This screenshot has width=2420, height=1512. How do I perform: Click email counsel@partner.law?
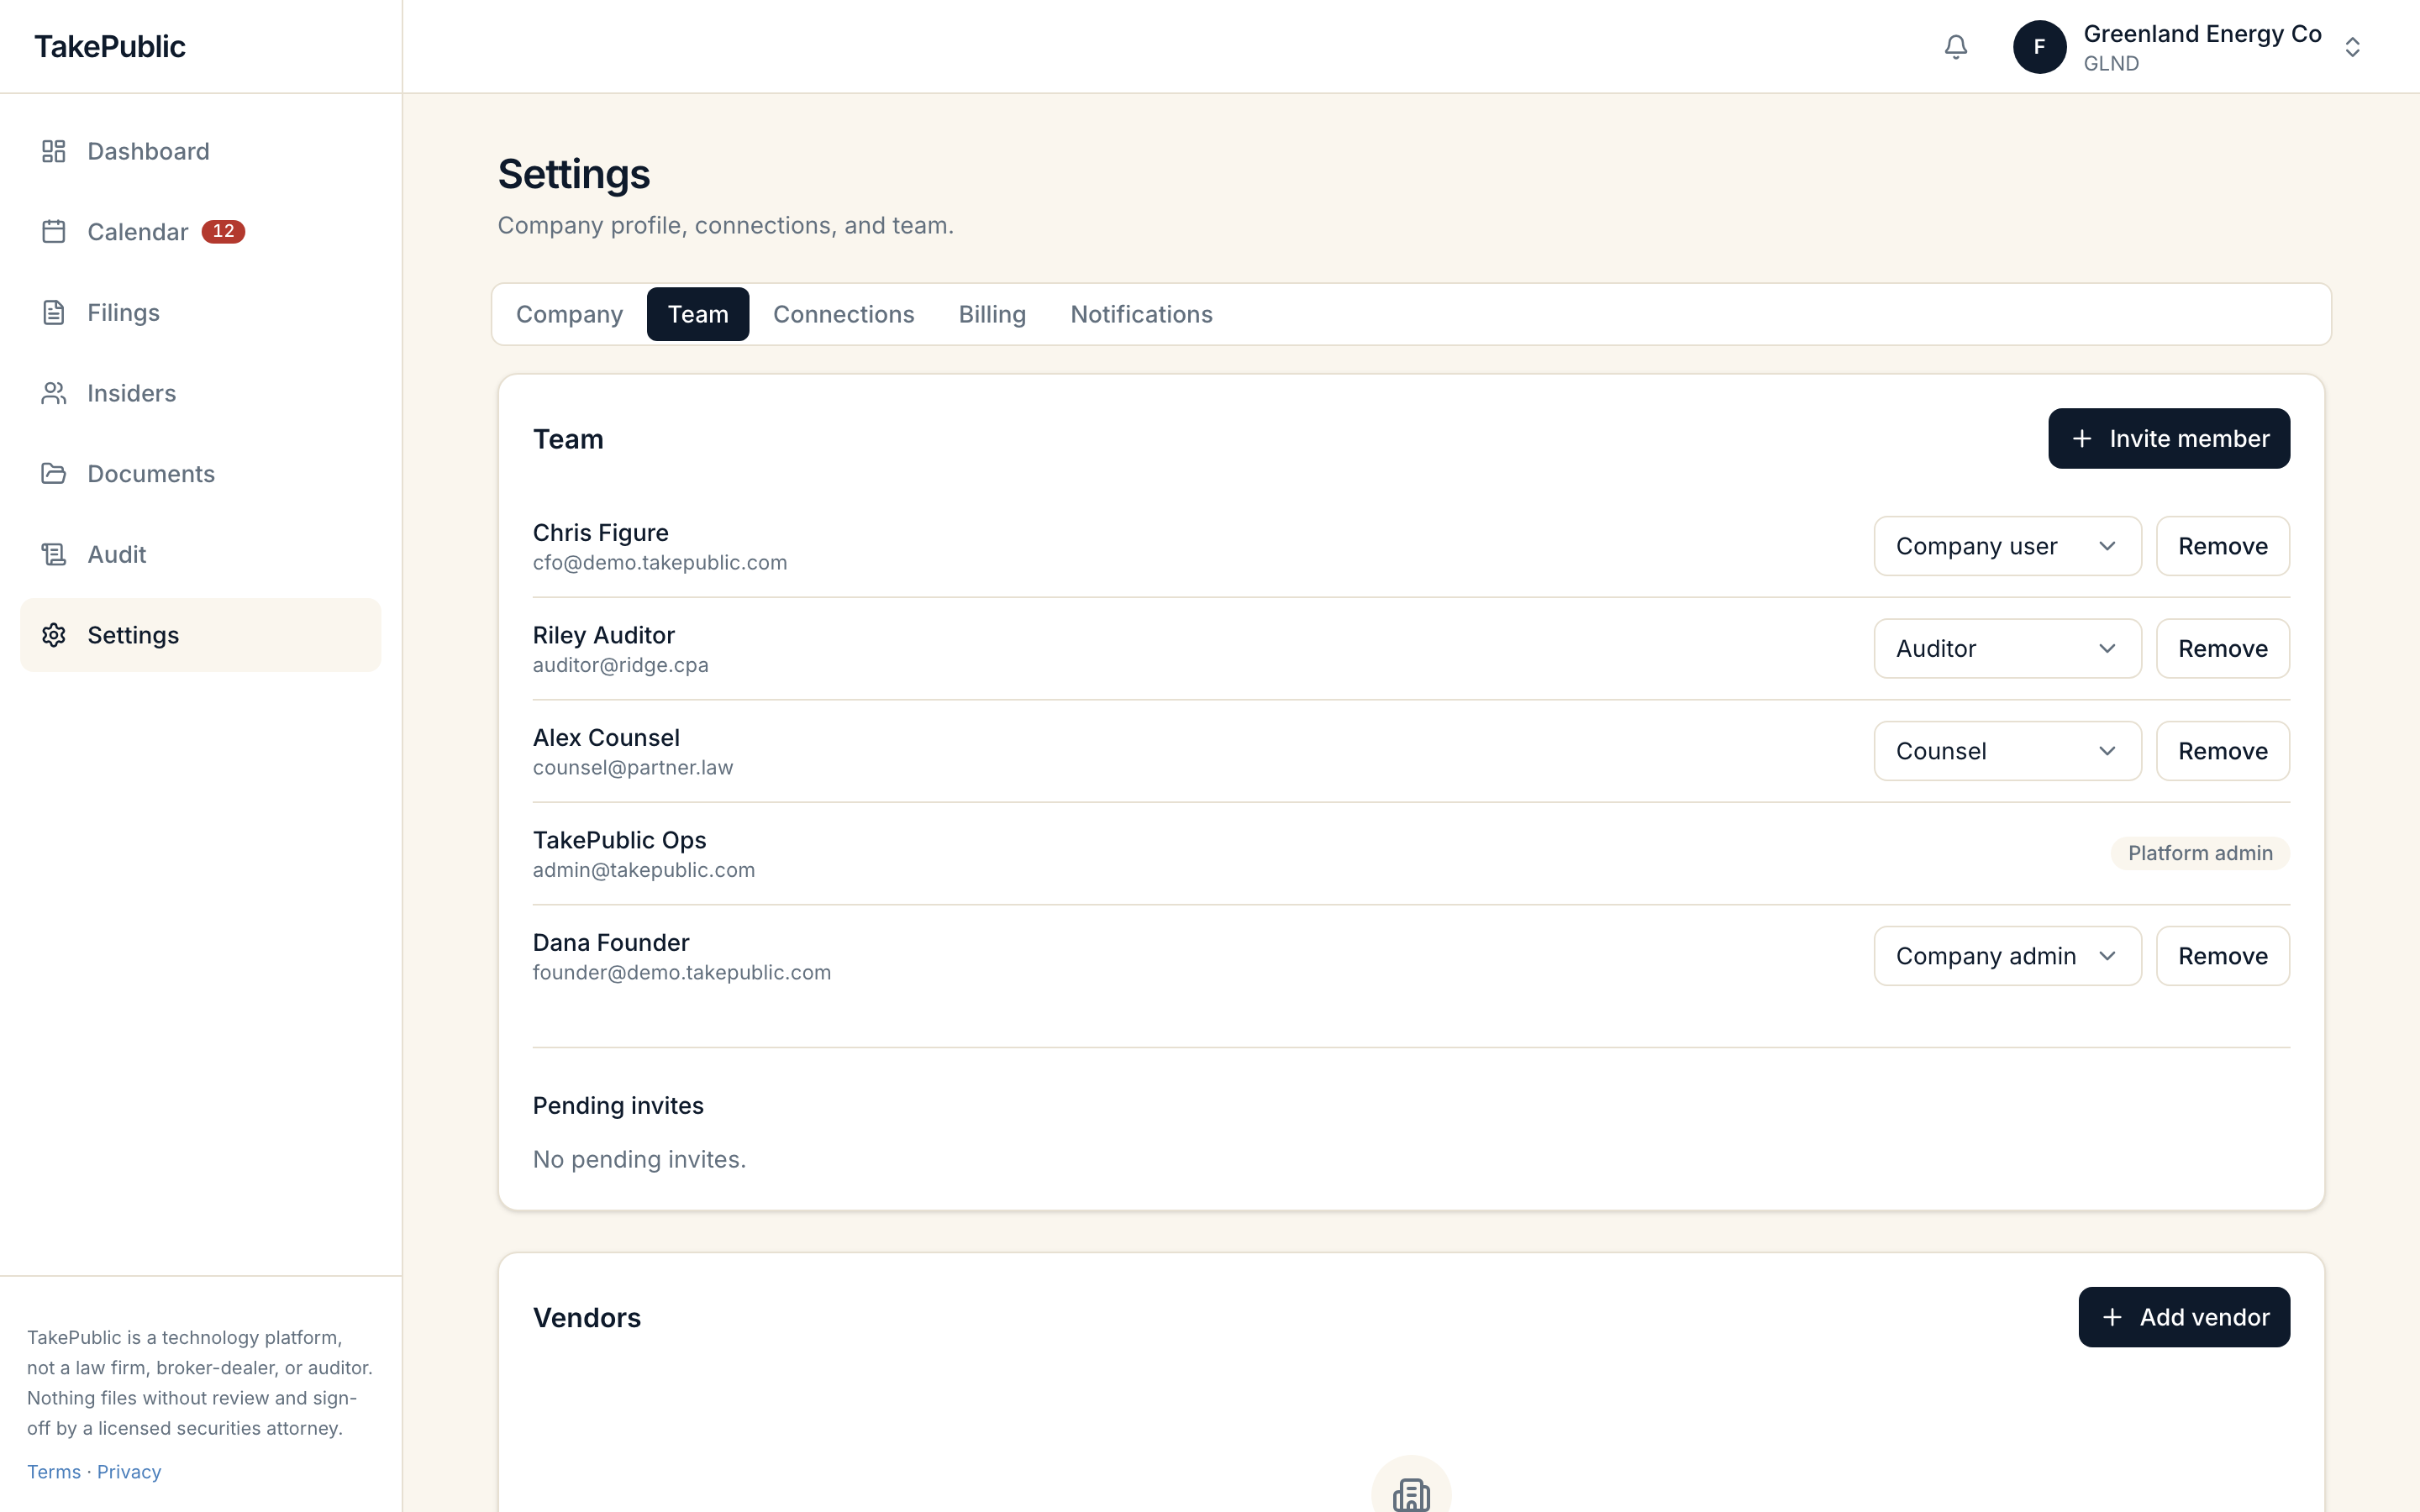point(633,768)
